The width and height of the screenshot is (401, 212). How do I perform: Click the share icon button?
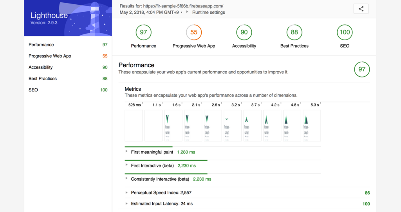[x=361, y=9]
